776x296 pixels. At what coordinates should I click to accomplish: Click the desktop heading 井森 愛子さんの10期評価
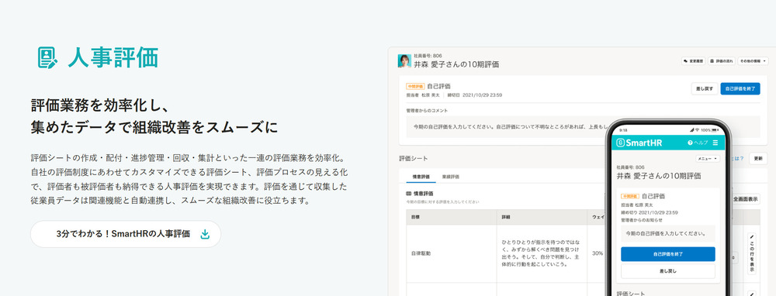coord(456,64)
